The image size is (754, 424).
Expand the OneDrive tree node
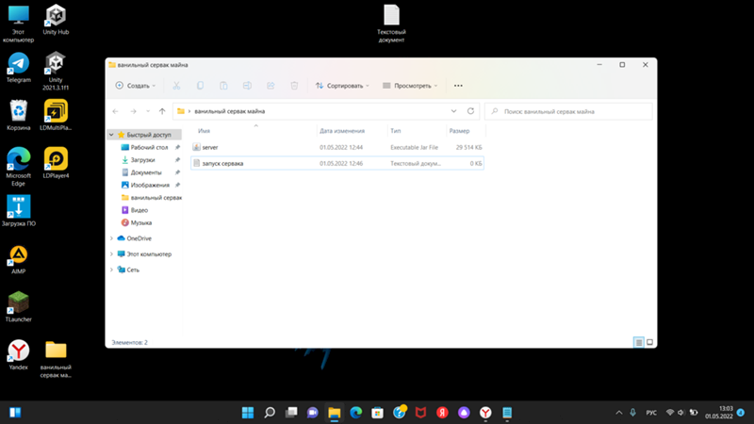(x=111, y=238)
